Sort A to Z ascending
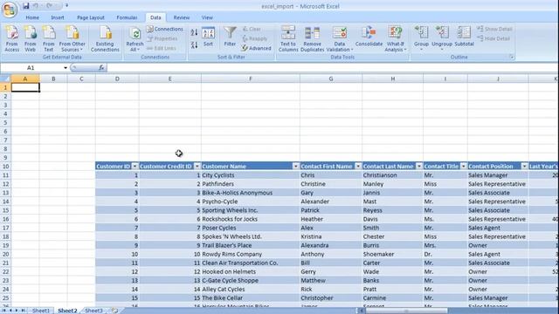559x314 pixels. pyautogui.click(x=194, y=33)
